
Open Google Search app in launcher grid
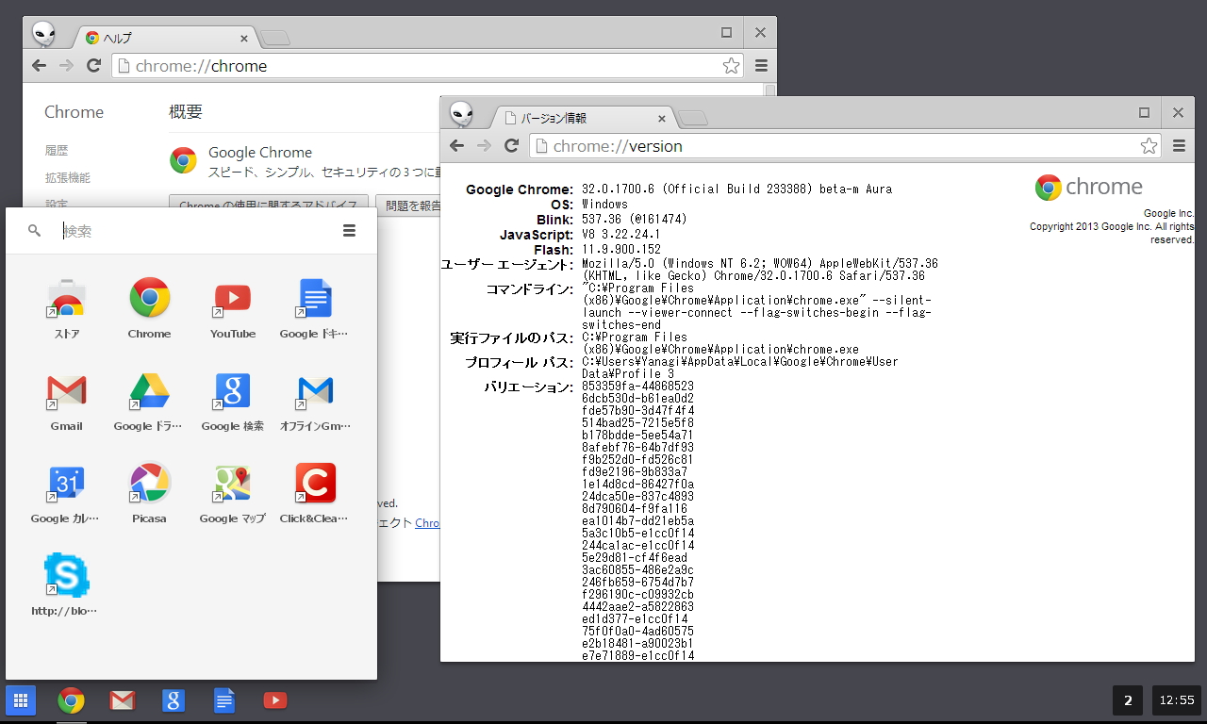233,402
